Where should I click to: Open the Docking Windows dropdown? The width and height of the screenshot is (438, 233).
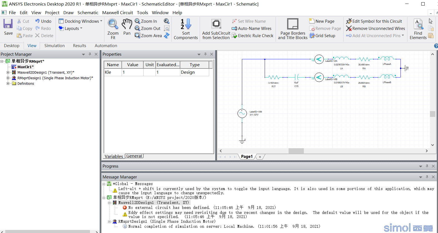point(101,21)
